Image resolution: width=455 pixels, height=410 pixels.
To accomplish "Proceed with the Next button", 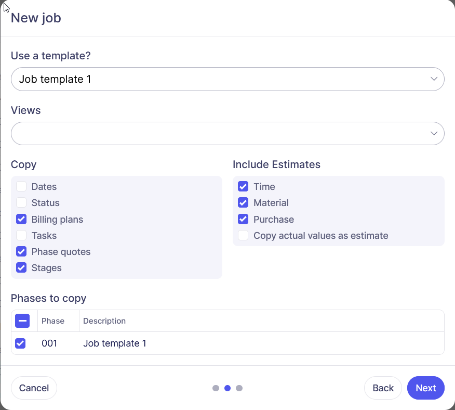I will click(425, 388).
